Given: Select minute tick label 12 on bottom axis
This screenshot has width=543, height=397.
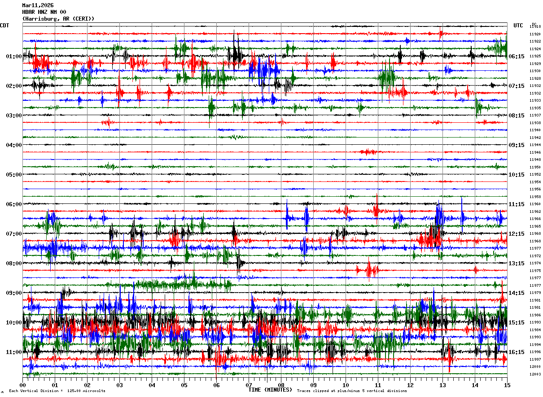Looking at the screenshot, I should coord(410,385).
